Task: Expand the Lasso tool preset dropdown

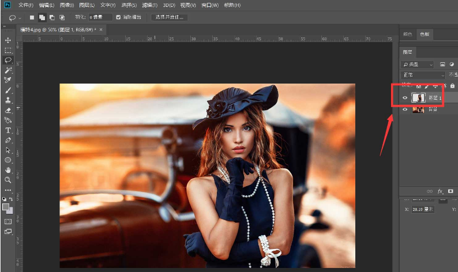Action: tap(18, 17)
